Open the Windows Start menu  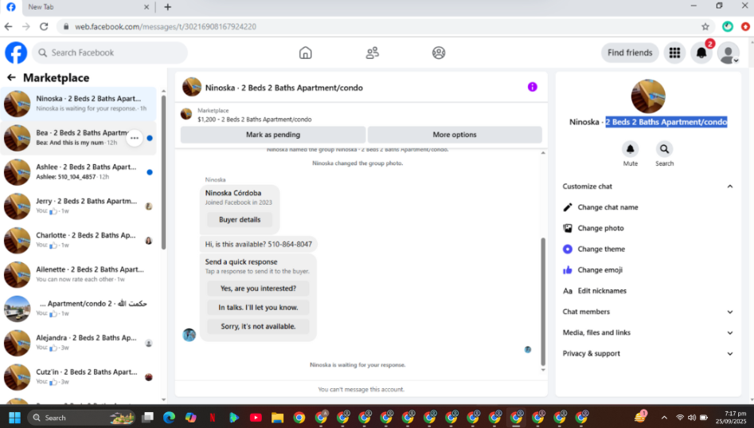point(14,418)
